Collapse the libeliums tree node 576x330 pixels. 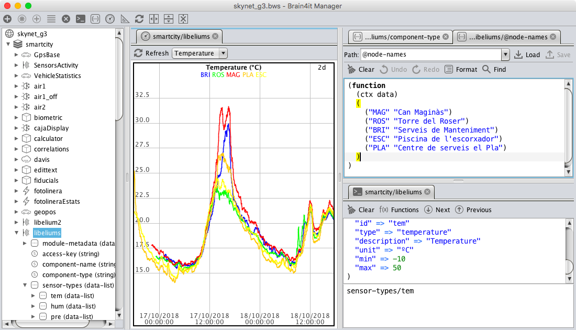17,233
